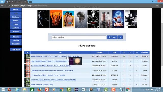Click the ThumperTM uploader cell

(x=144, y=56)
